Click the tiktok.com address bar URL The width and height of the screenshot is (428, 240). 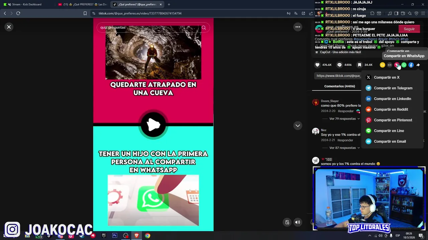point(140,13)
